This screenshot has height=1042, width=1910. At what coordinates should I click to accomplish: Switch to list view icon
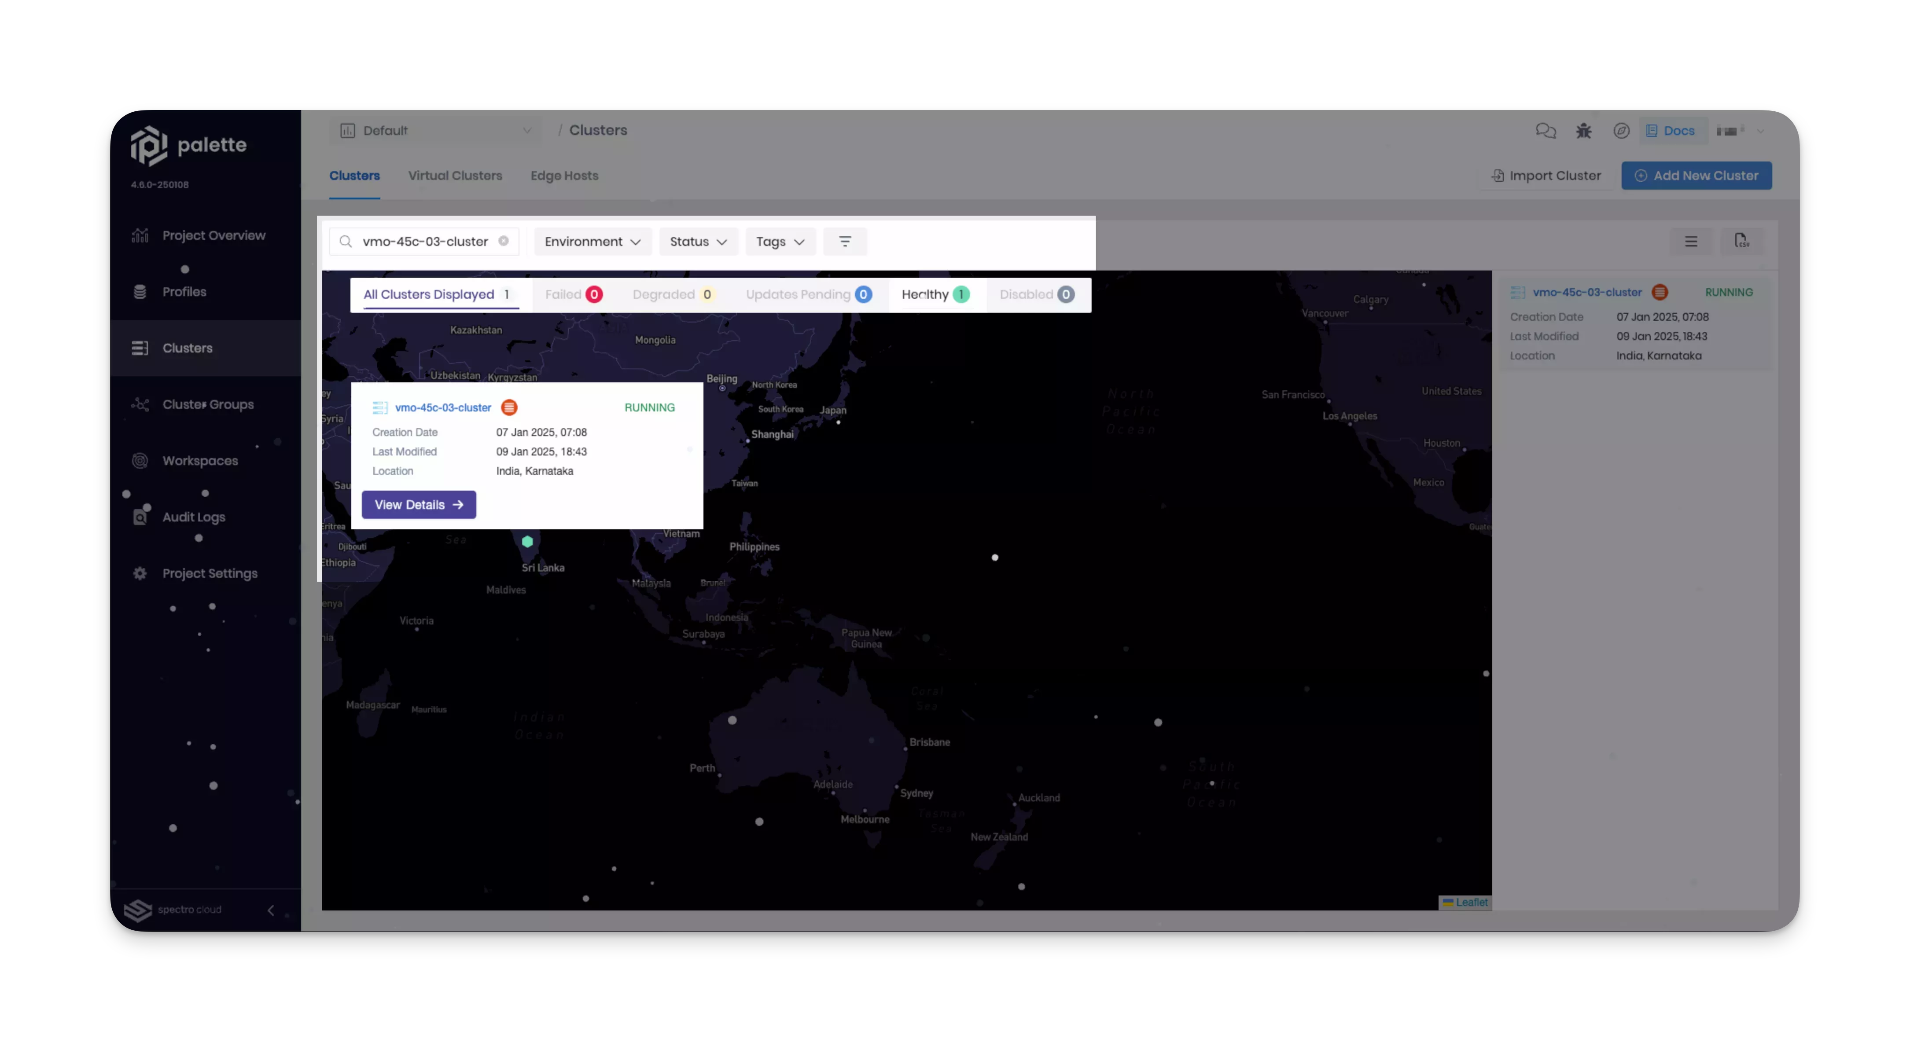(1690, 242)
